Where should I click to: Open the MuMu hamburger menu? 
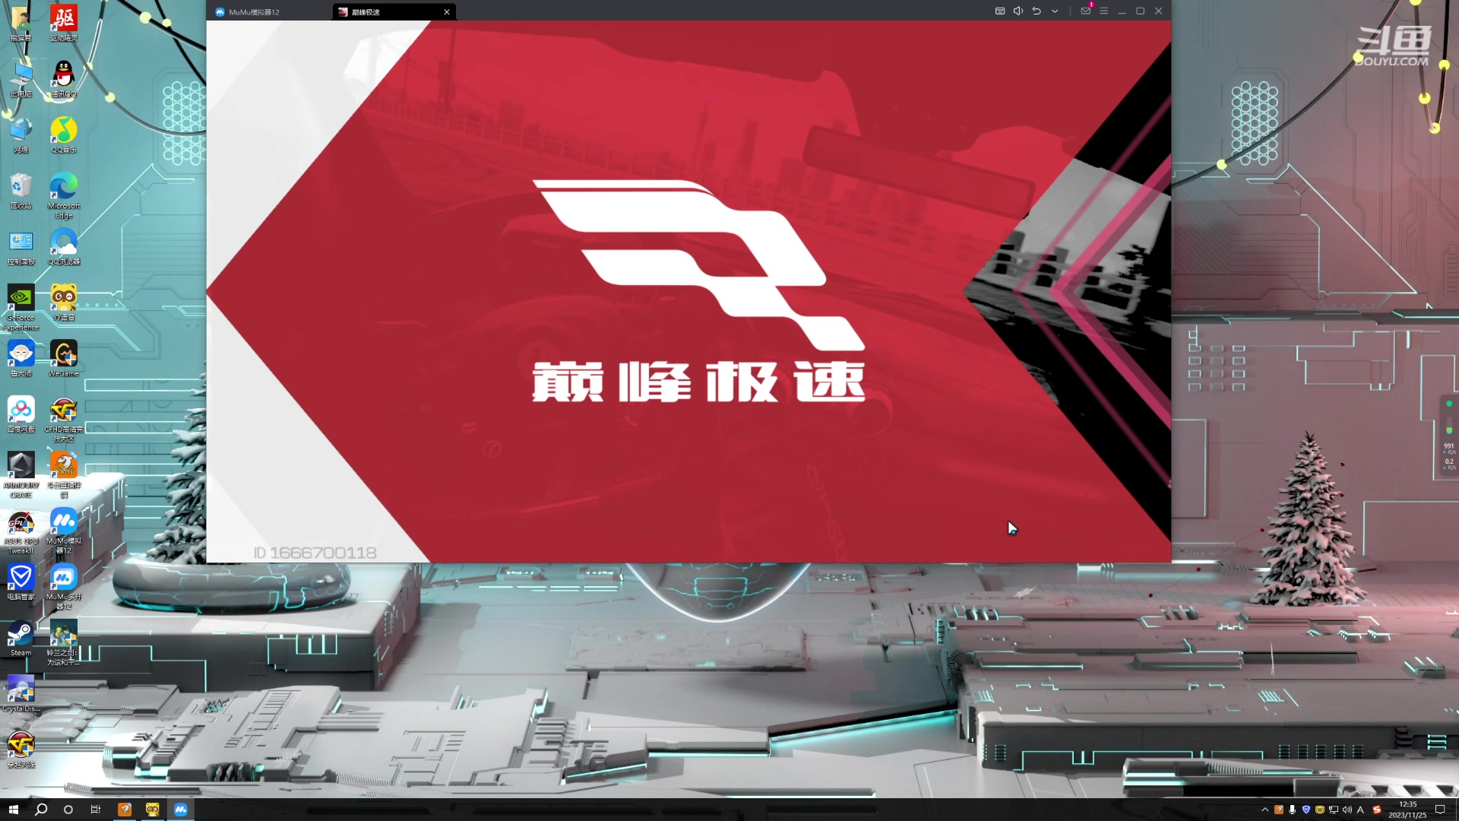point(1103,11)
